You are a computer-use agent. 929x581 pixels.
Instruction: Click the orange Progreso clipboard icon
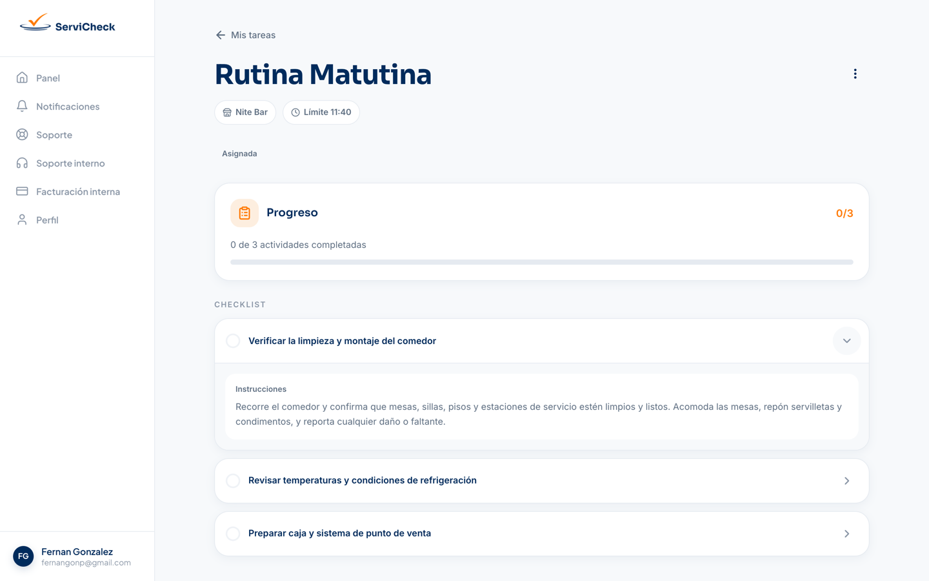245,213
